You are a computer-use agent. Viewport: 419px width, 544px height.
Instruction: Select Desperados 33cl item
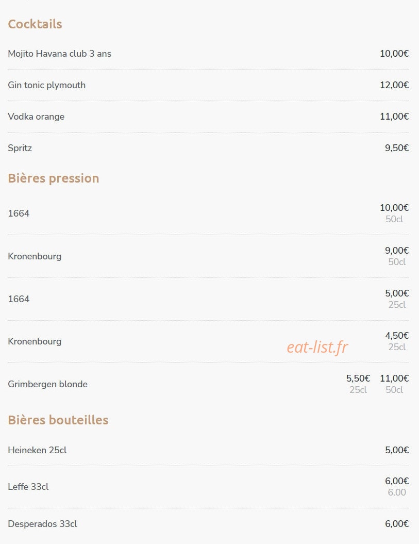[42, 523]
